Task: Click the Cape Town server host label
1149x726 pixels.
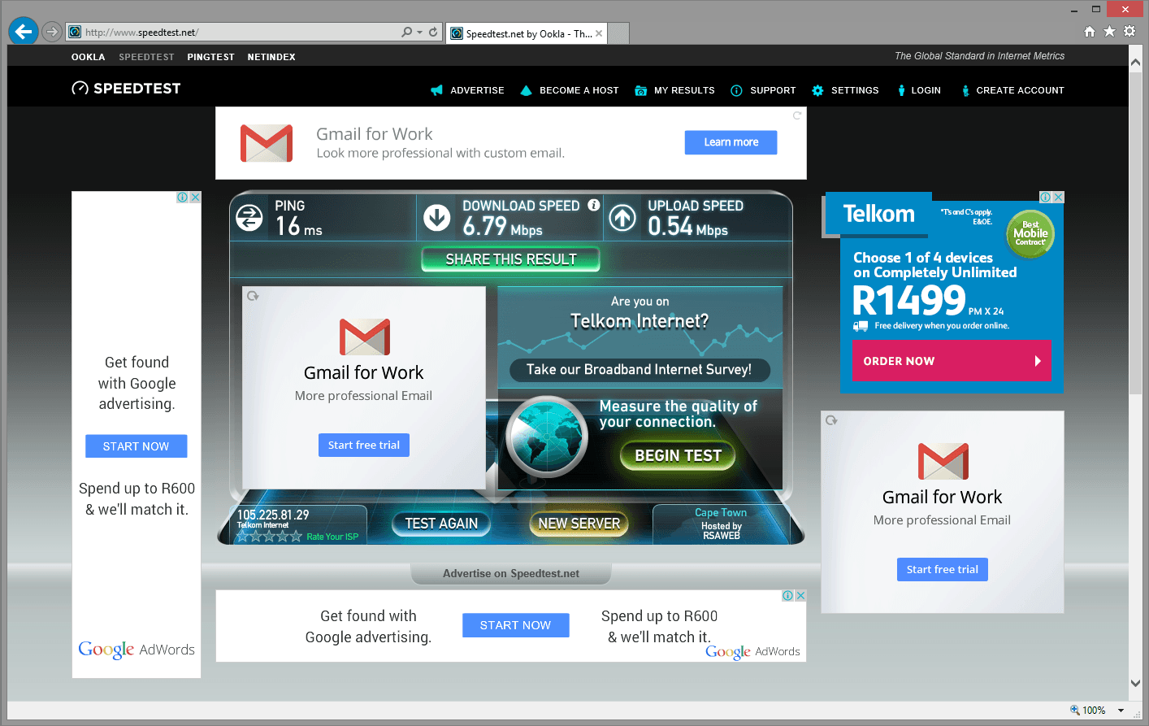Action: point(721,513)
